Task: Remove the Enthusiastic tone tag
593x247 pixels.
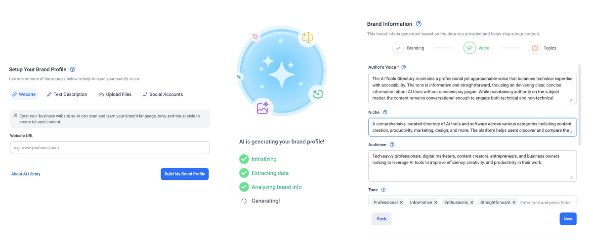Action: (x=472, y=203)
